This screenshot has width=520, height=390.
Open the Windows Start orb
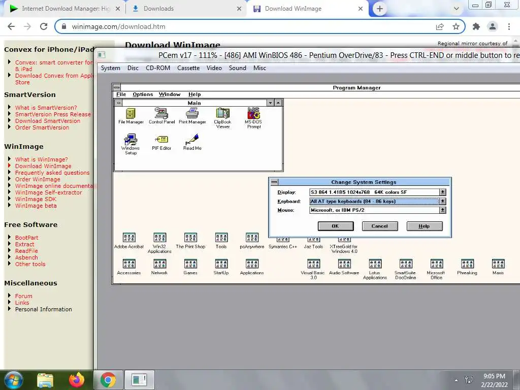14,380
